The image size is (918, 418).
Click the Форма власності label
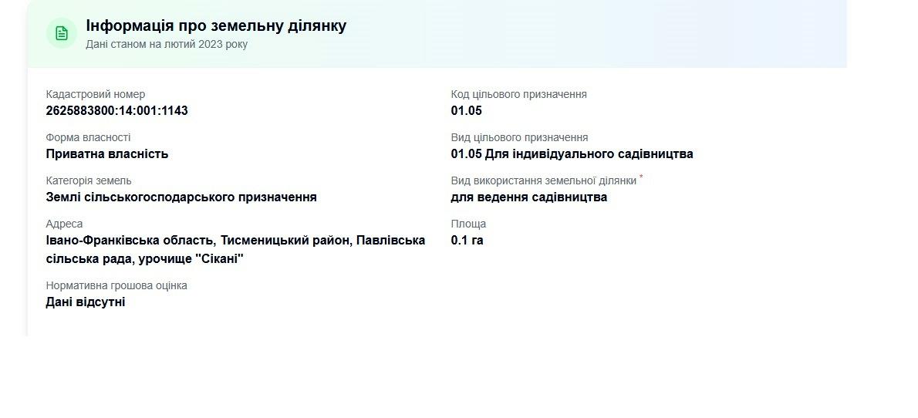click(89, 137)
